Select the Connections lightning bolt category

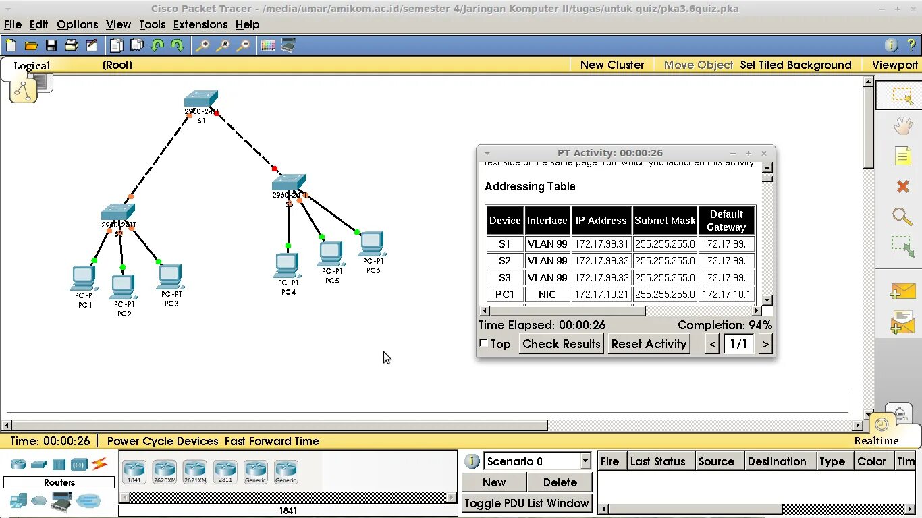point(100,464)
